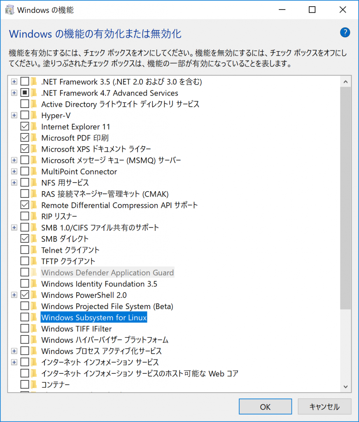Click the blue help question mark icon
The height and width of the screenshot is (422, 359).
coord(345,33)
